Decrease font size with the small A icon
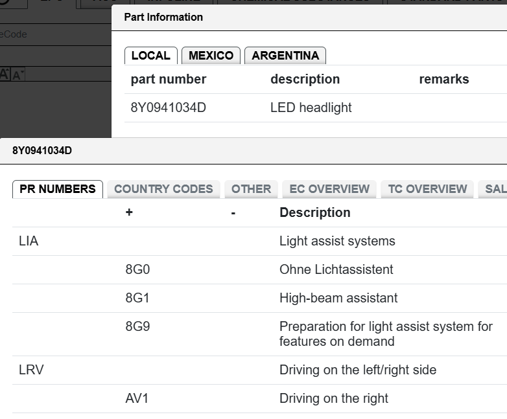This screenshot has width=507, height=419. pyautogui.click(x=18, y=74)
